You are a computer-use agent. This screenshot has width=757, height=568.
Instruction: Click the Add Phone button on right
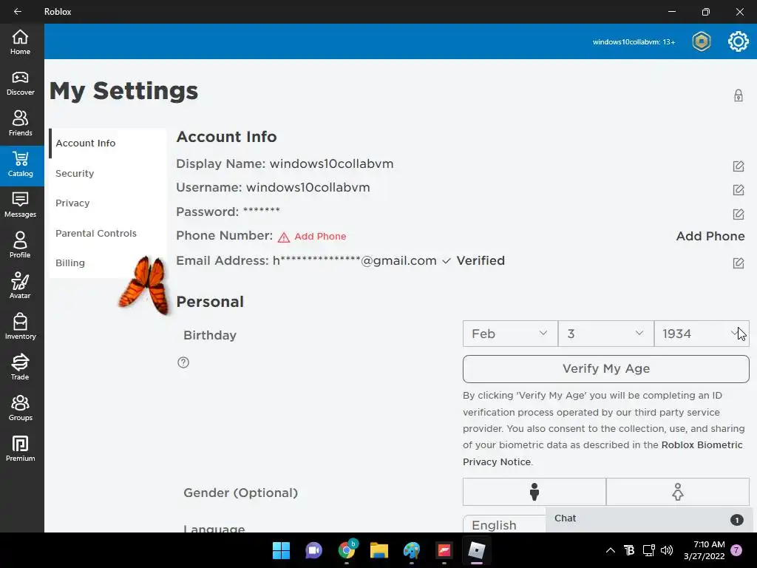[710, 236]
